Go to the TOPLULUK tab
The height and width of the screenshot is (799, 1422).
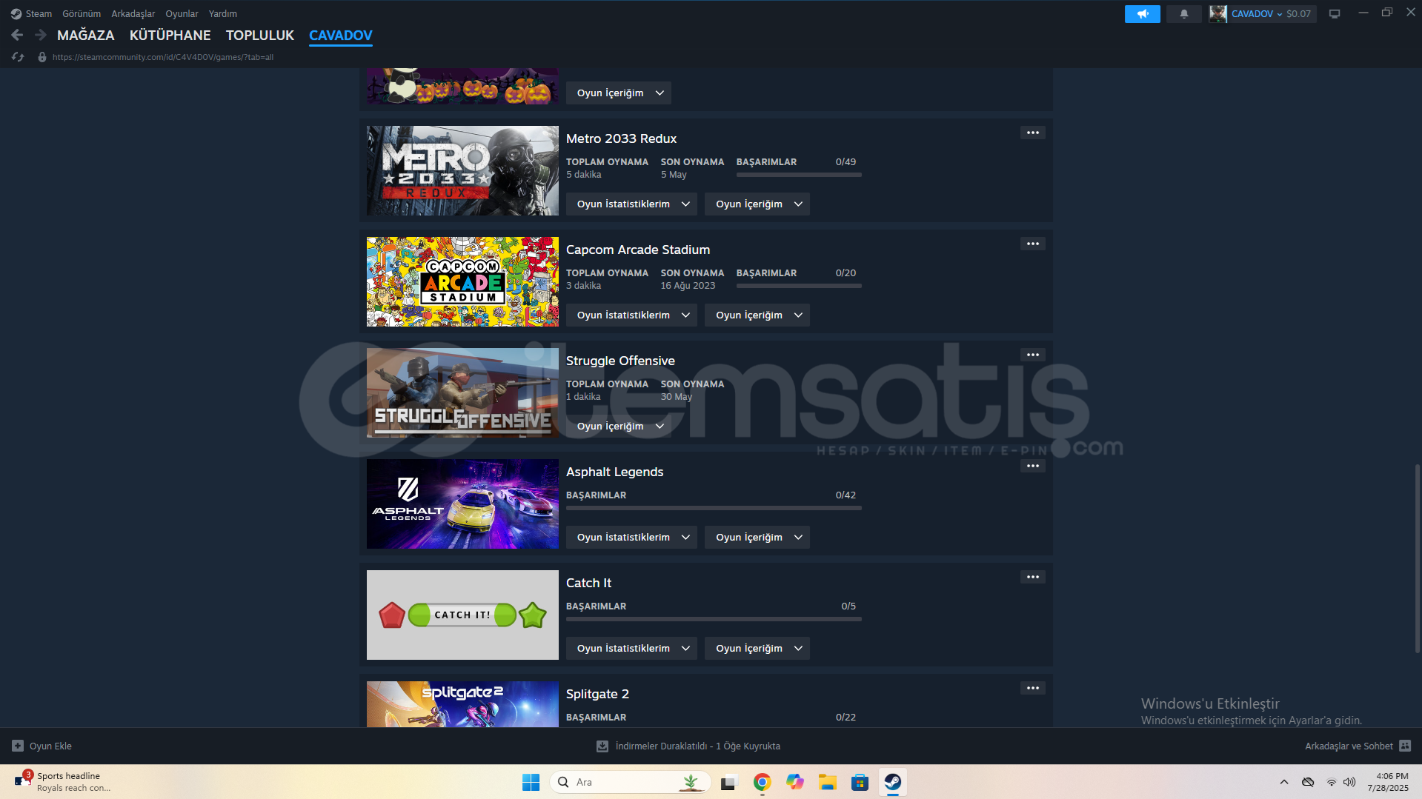(x=260, y=35)
